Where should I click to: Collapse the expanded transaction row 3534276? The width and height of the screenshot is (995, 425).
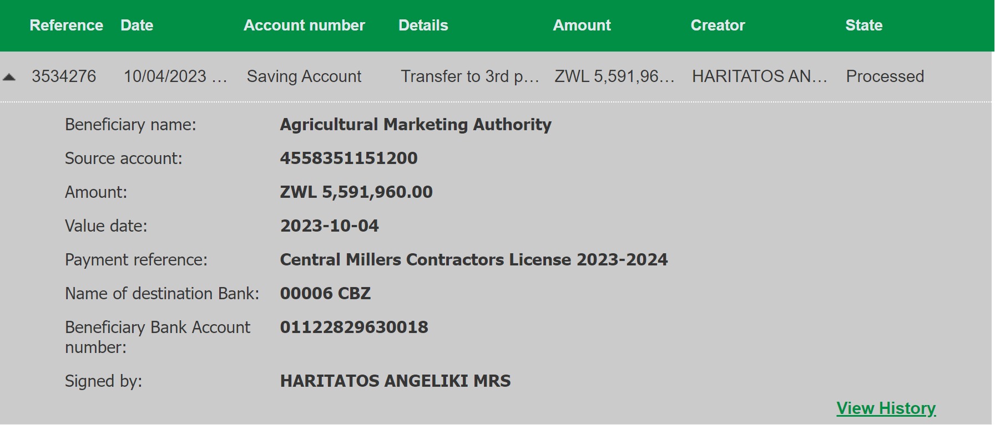pos(9,77)
